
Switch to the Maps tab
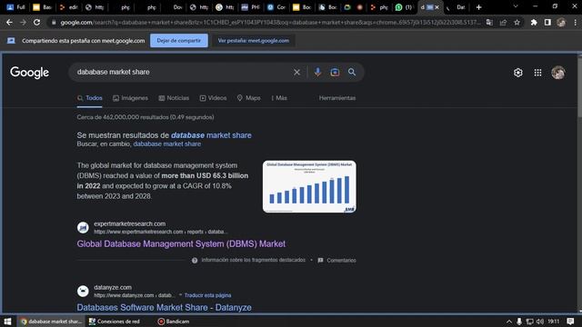tap(248, 98)
